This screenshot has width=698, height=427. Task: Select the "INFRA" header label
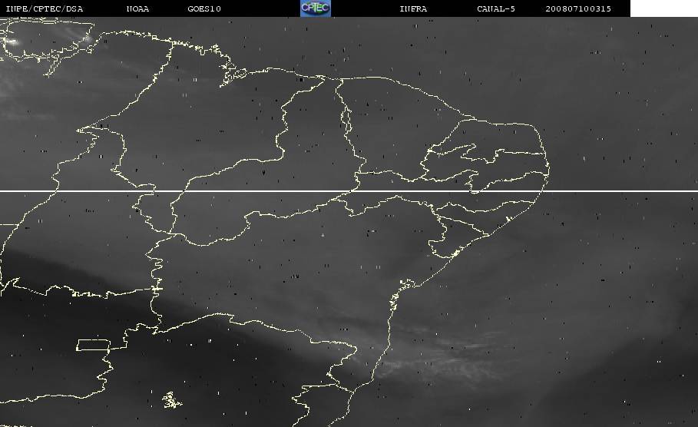point(414,8)
